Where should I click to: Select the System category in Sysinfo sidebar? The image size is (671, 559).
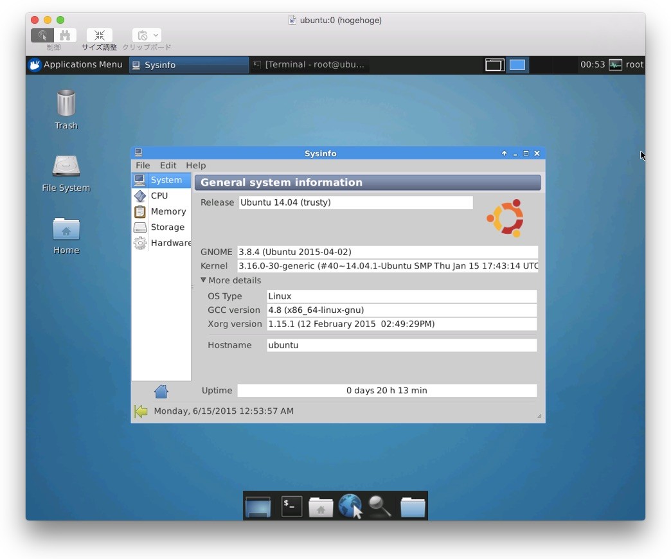pyautogui.click(x=161, y=180)
